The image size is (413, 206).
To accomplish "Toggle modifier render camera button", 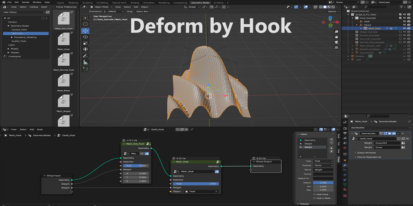I will click(x=394, y=134).
